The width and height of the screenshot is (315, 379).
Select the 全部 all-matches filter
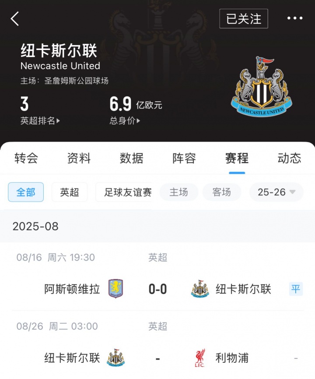[26, 192]
